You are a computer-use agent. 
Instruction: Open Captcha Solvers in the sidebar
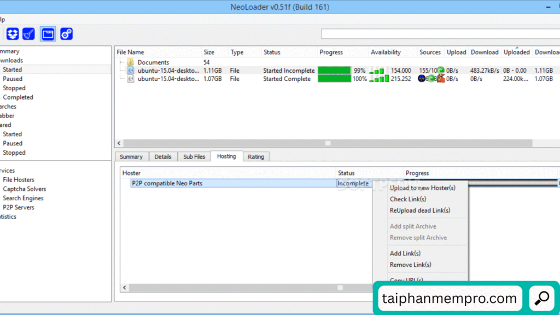(x=24, y=189)
